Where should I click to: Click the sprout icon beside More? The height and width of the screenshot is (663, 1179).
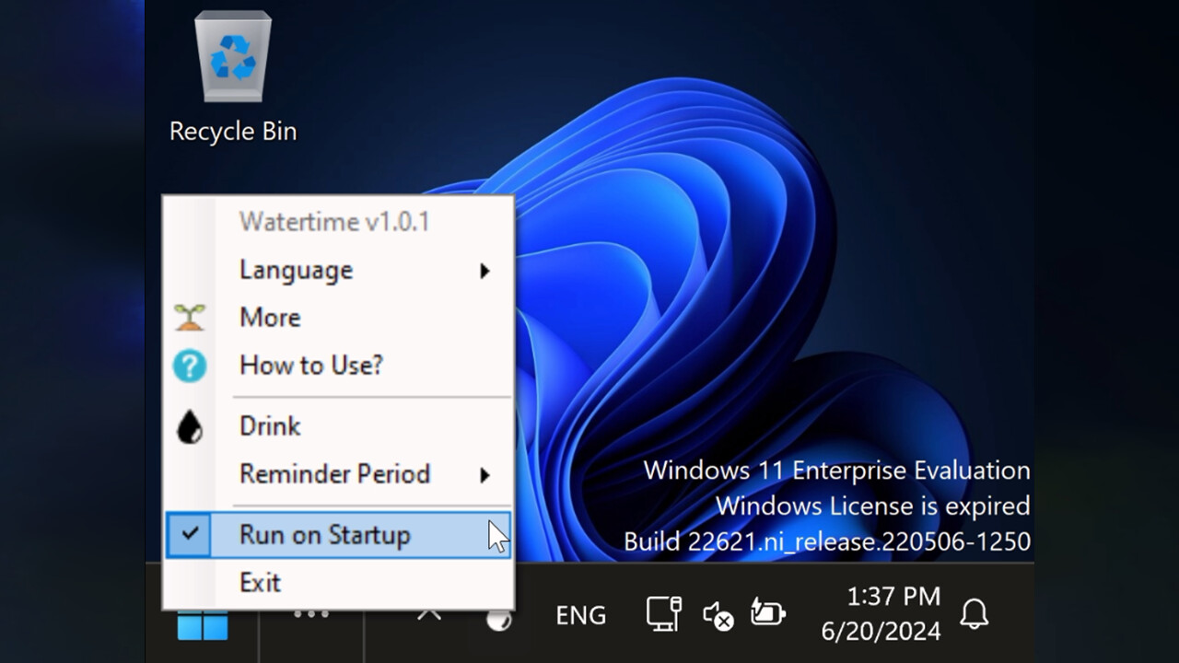[x=189, y=317]
